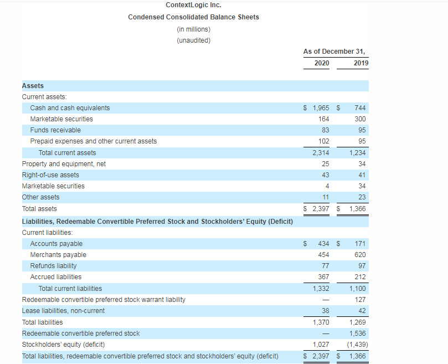The height and width of the screenshot is (364, 448).
Task: Click the Accounts payable 2020 value 434
Action: 324,244
